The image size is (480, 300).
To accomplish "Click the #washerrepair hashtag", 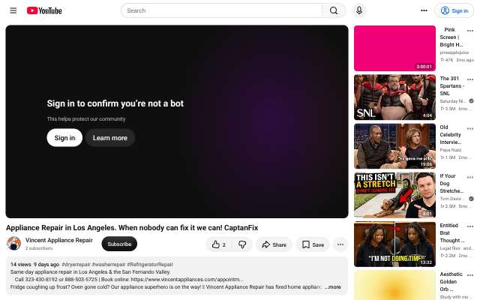I will [x=109, y=265].
